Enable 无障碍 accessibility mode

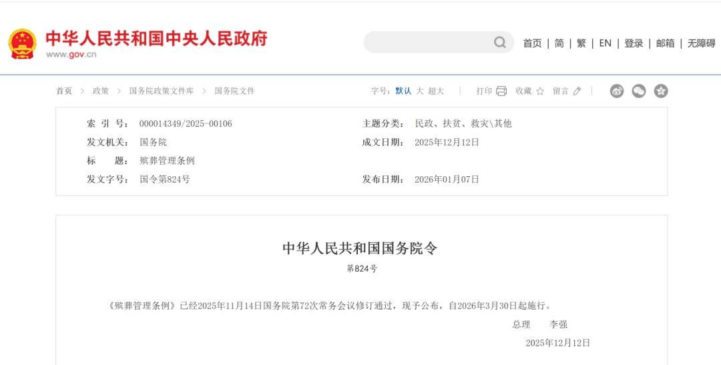701,43
